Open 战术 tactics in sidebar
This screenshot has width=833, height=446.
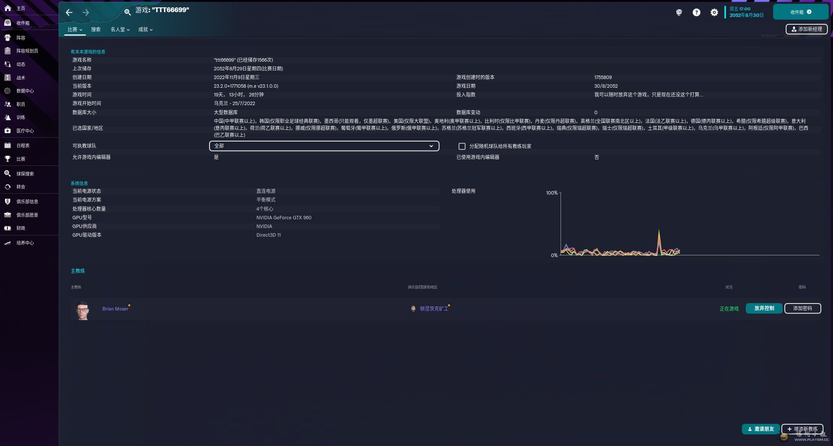pos(20,78)
